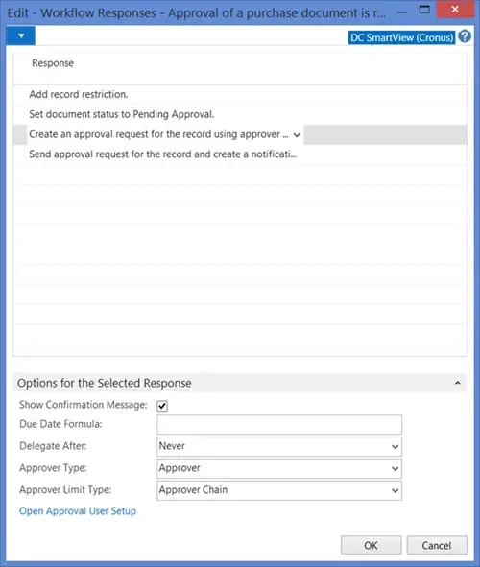Click the selected row's left indicator cell
This screenshot has height=567, width=480.
pos(20,134)
